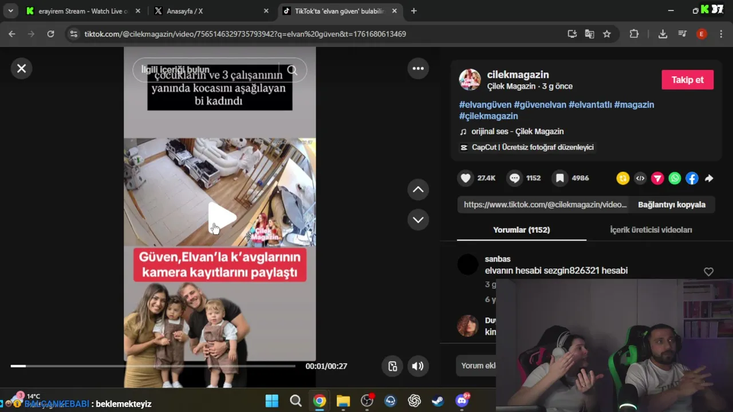Click the Google Translate page icon
Screen dimensions: 733x412
tap(589, 34)
